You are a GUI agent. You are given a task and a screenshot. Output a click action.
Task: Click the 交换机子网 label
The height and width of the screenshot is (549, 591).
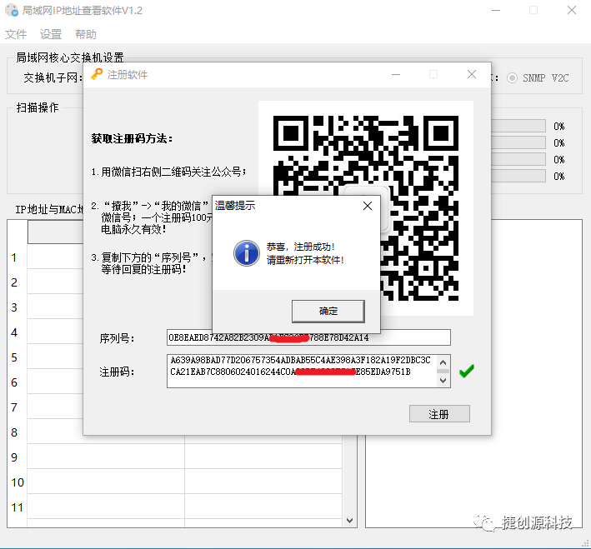click(x=53, y=77)
